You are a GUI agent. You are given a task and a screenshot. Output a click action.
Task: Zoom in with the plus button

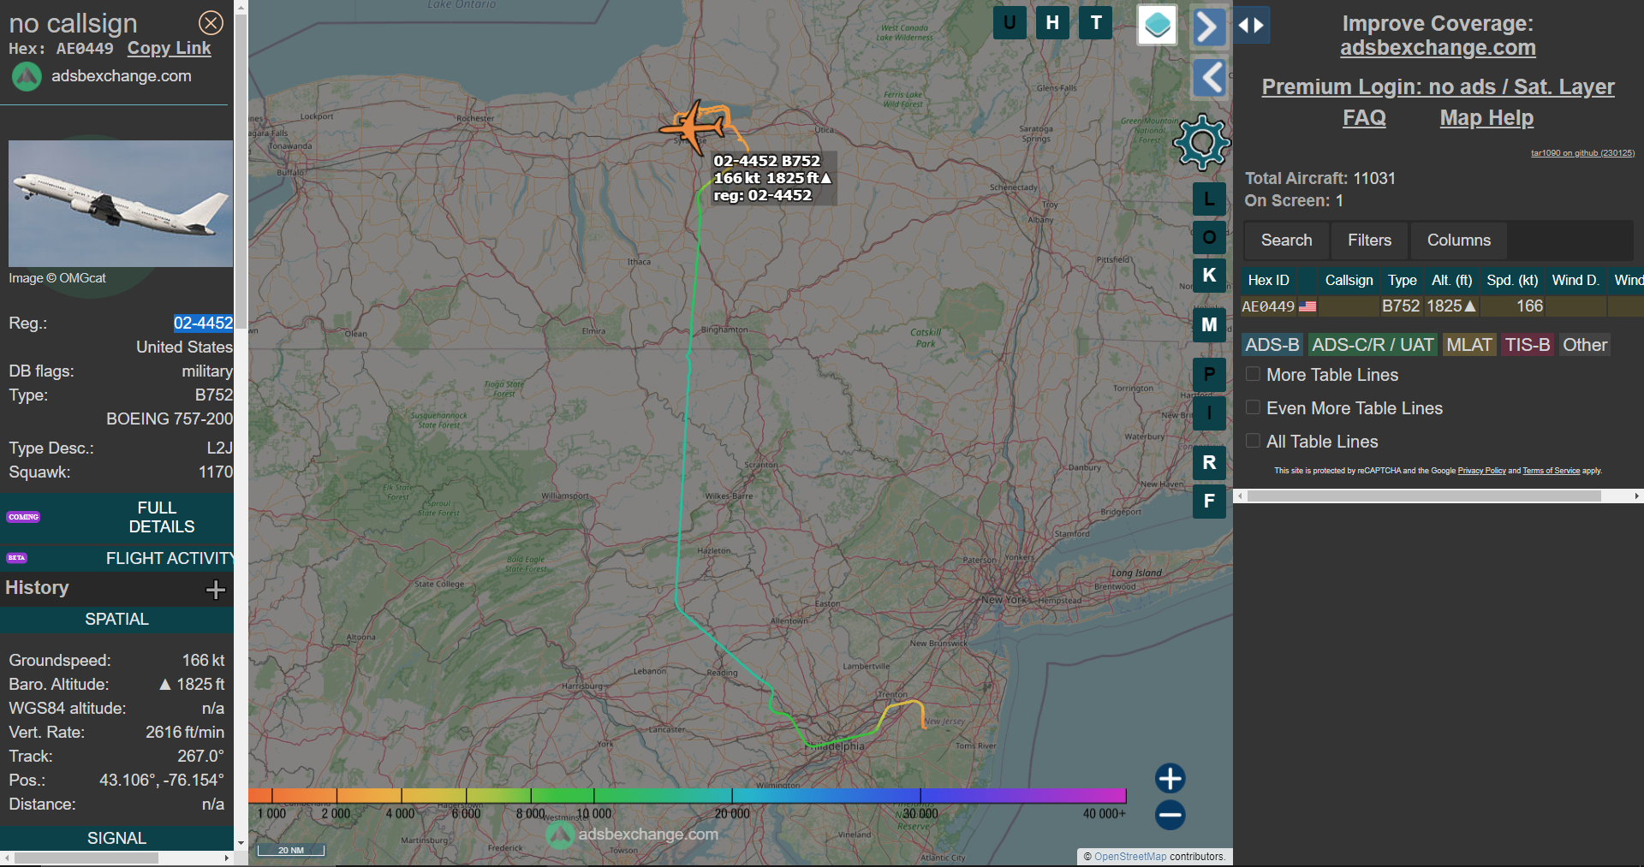tap(1170, 778)
